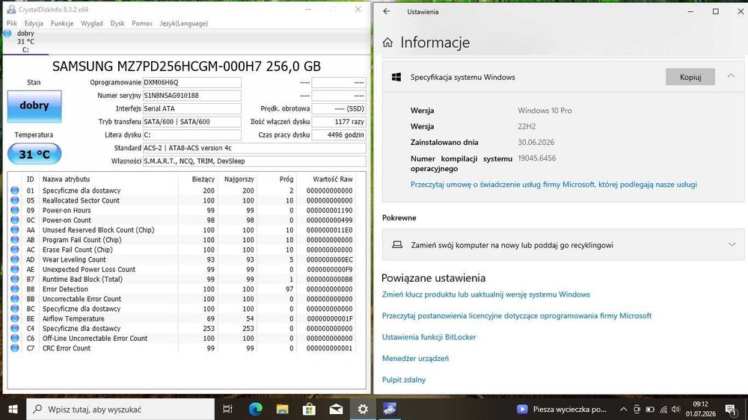
Task: Expand 'Zamień swój komputer na nowy' section
Action: point(732,244)
